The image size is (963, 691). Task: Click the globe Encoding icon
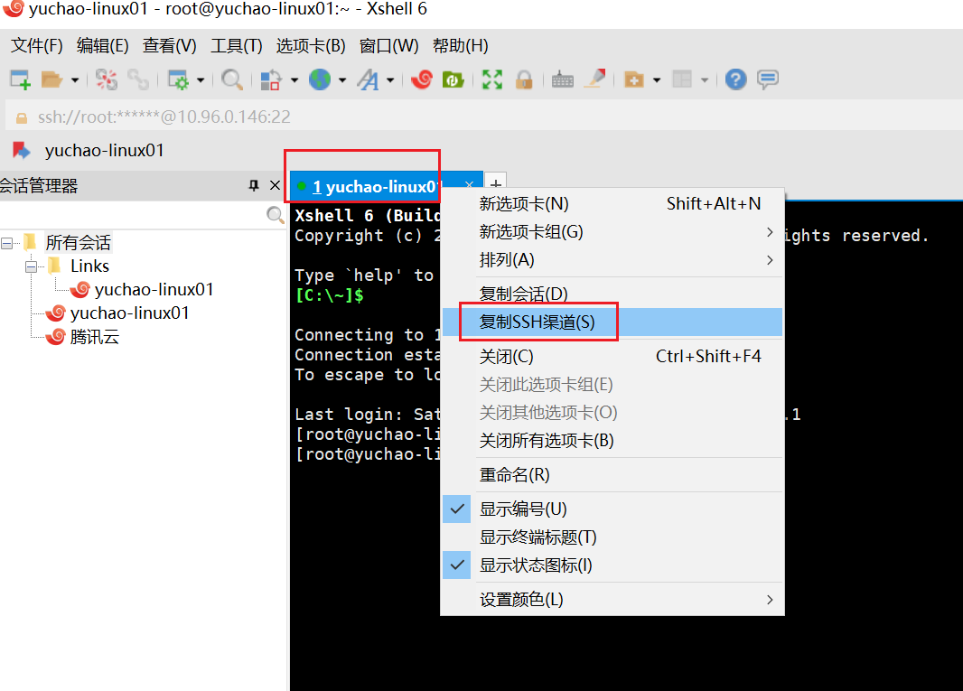click(x=319, y=79)
